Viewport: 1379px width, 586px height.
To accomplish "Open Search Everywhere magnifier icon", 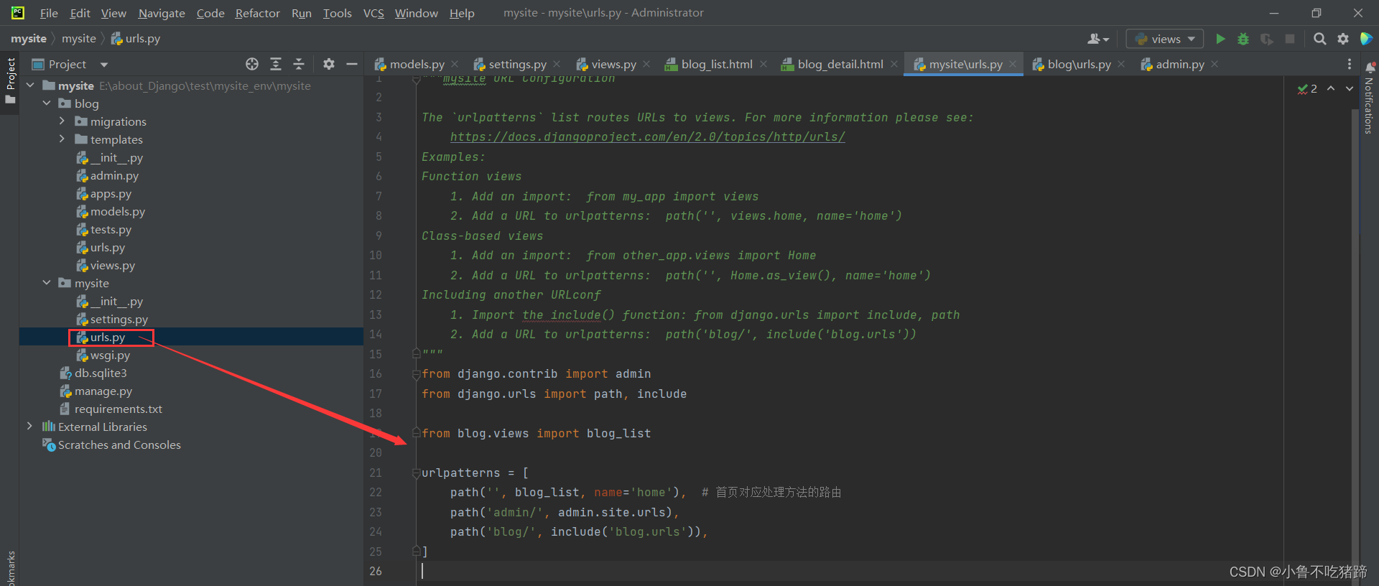I will click(x=1319, y=39).
